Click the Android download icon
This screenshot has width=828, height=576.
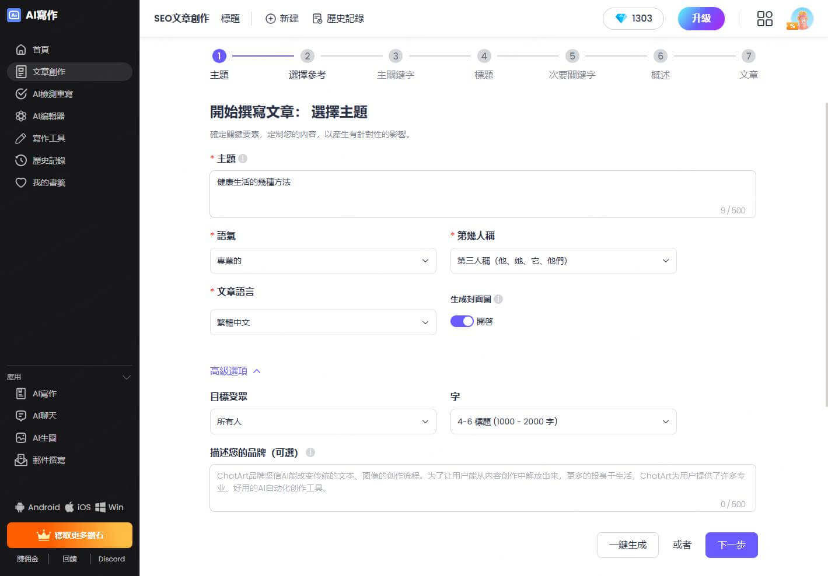20,507
